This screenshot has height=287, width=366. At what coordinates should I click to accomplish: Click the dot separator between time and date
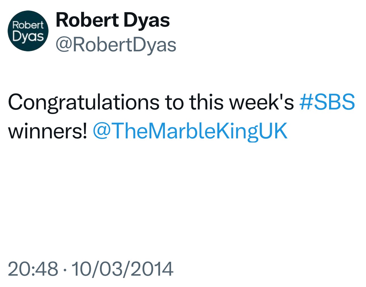pos(65,269)
